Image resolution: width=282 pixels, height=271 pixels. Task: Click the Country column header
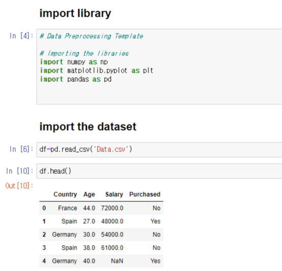[x=65, y=194]
